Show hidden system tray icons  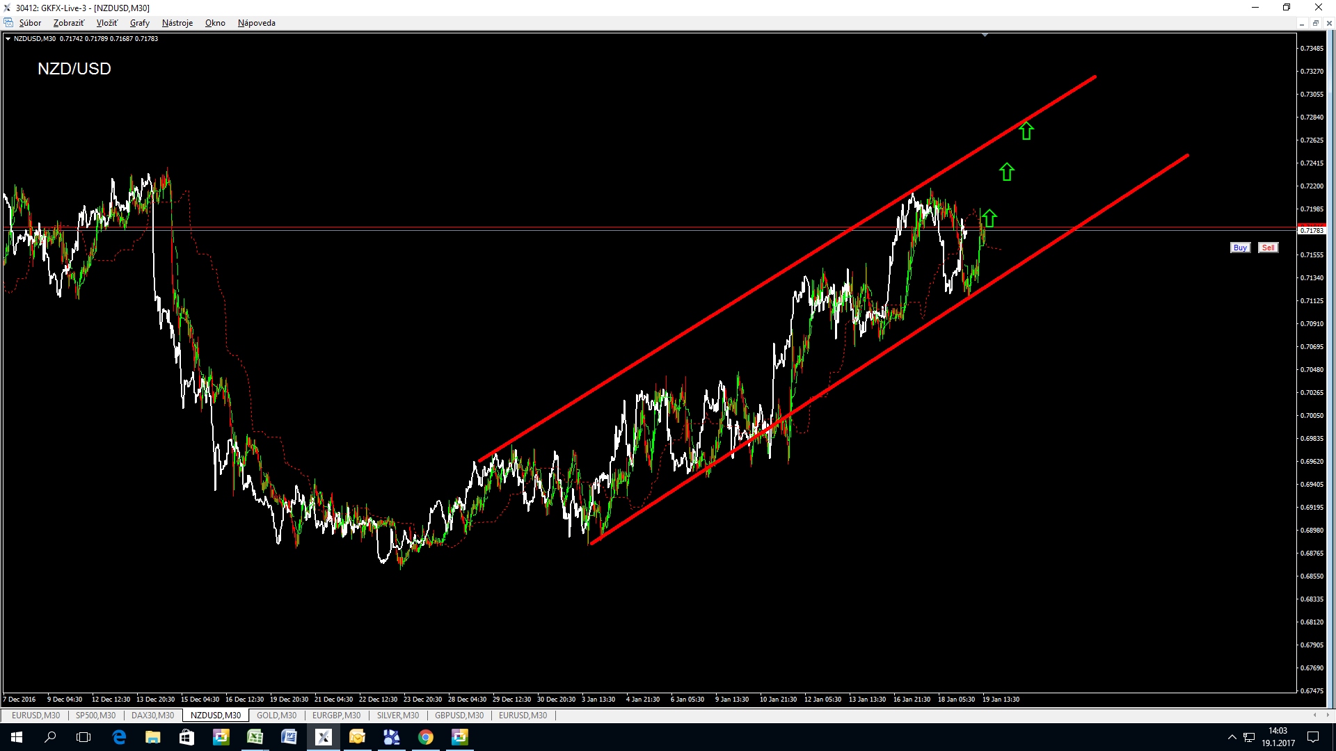(x=1232, y=737)
